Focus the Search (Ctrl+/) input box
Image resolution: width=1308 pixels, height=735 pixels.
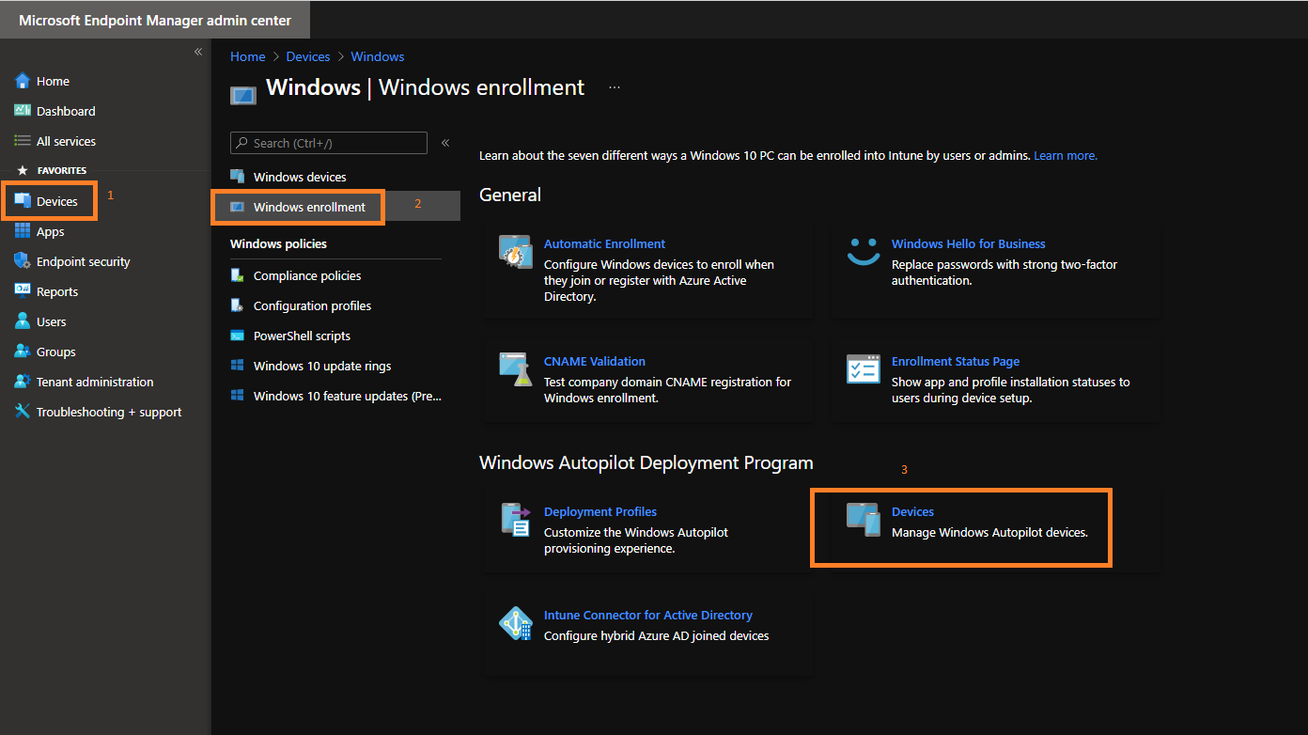pyautogui.click(x=329, y=143)
